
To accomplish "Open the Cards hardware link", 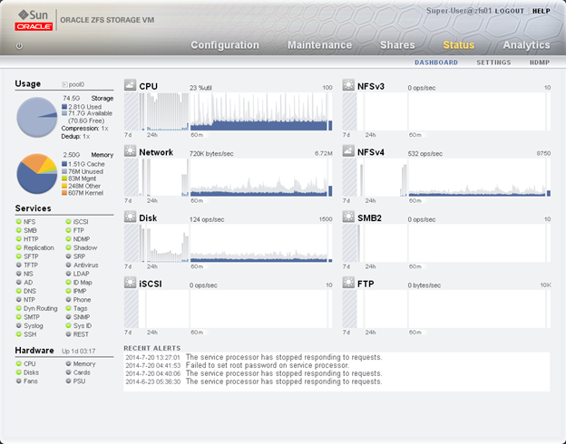I will tap(82, 372).
